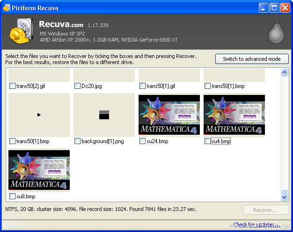This screenshot has height=232, width=293.
Task: Click the Recuva.com header title
Action: 61,24
